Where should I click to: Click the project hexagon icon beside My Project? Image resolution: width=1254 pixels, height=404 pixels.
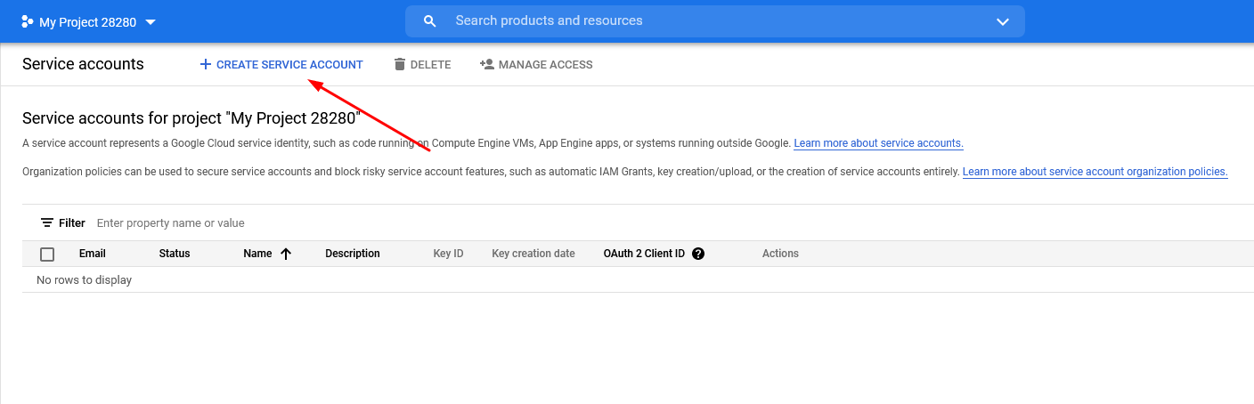28,21
